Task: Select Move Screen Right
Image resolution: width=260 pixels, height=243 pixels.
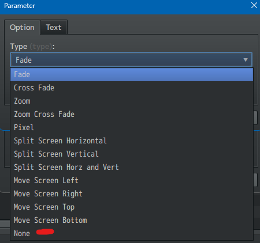Action: coord(132,193)
